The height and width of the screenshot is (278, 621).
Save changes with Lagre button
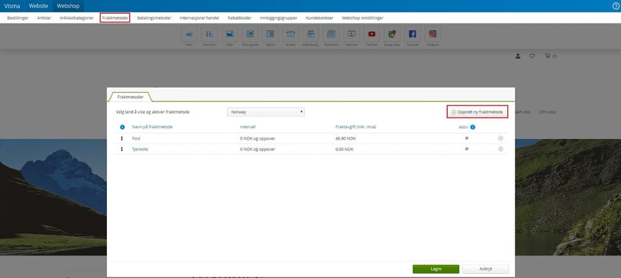[x=436, y=269]
